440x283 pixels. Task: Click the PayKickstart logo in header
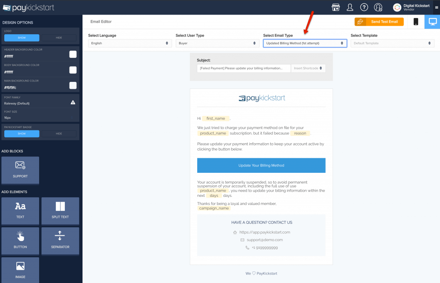pos(28,8)
